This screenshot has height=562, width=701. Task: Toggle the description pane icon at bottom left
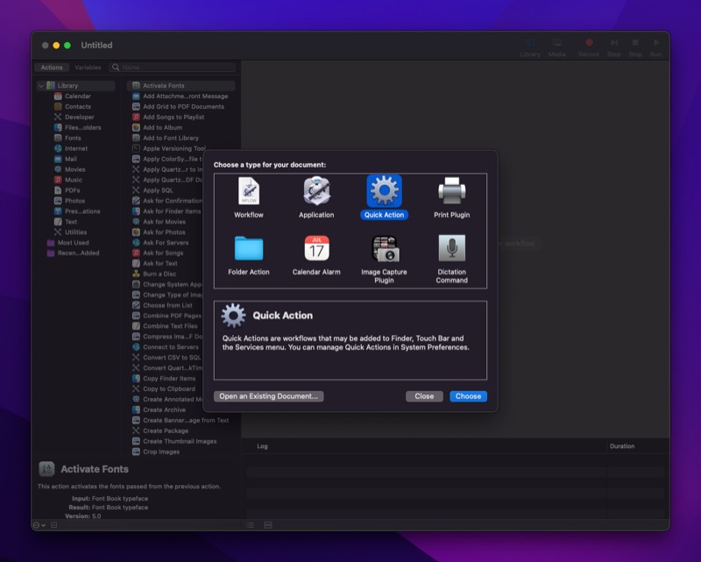point(54,525)
